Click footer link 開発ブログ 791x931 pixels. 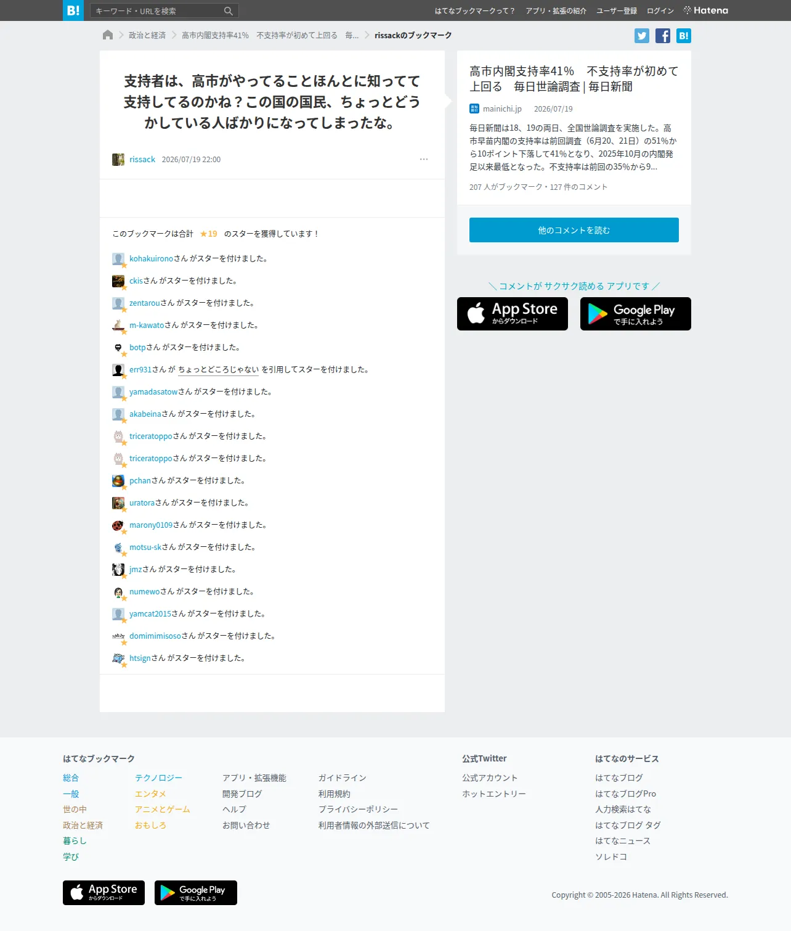(242, 794)
